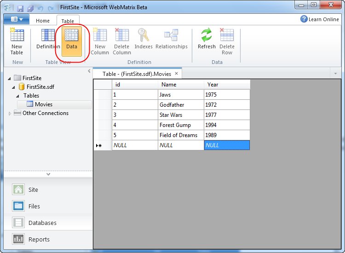Click the NULL cell under id column
345x253 pixels.
tap(135, 145)
